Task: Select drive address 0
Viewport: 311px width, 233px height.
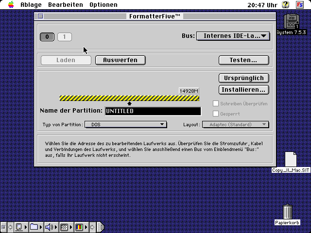Action: [47, 36]
